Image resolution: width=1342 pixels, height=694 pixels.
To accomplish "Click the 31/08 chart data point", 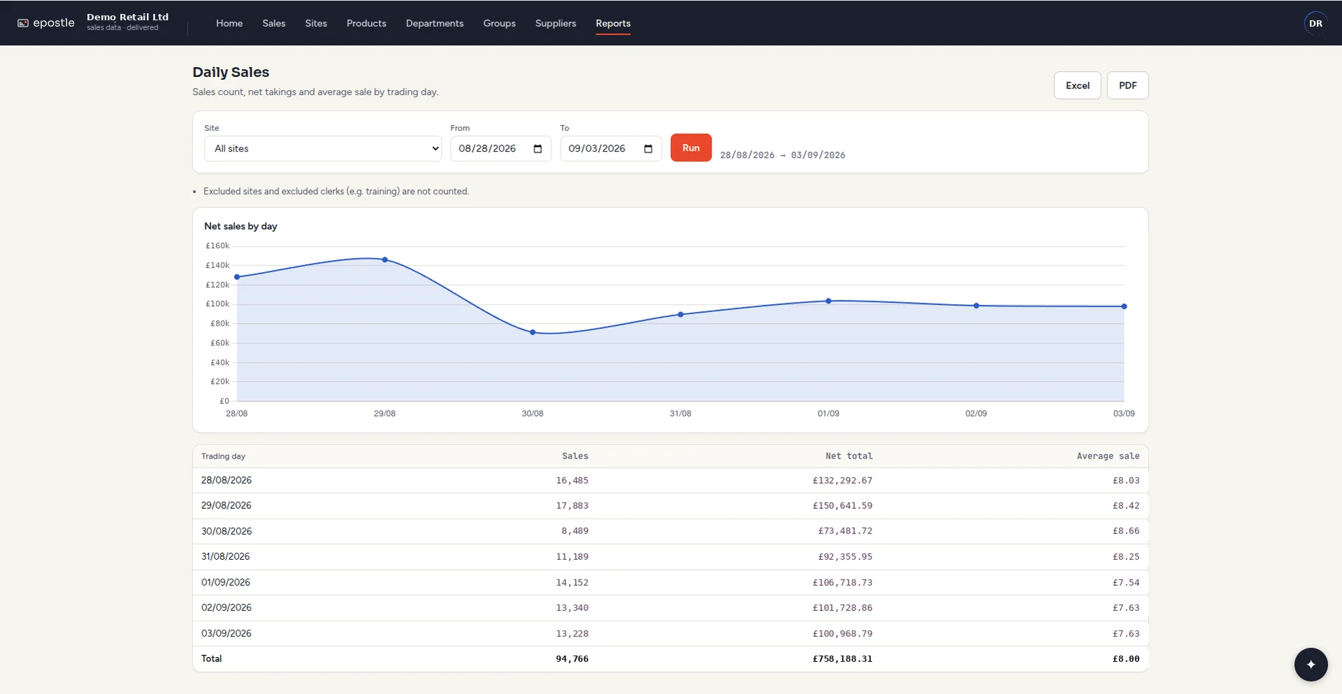I will [x=681, y=315].
